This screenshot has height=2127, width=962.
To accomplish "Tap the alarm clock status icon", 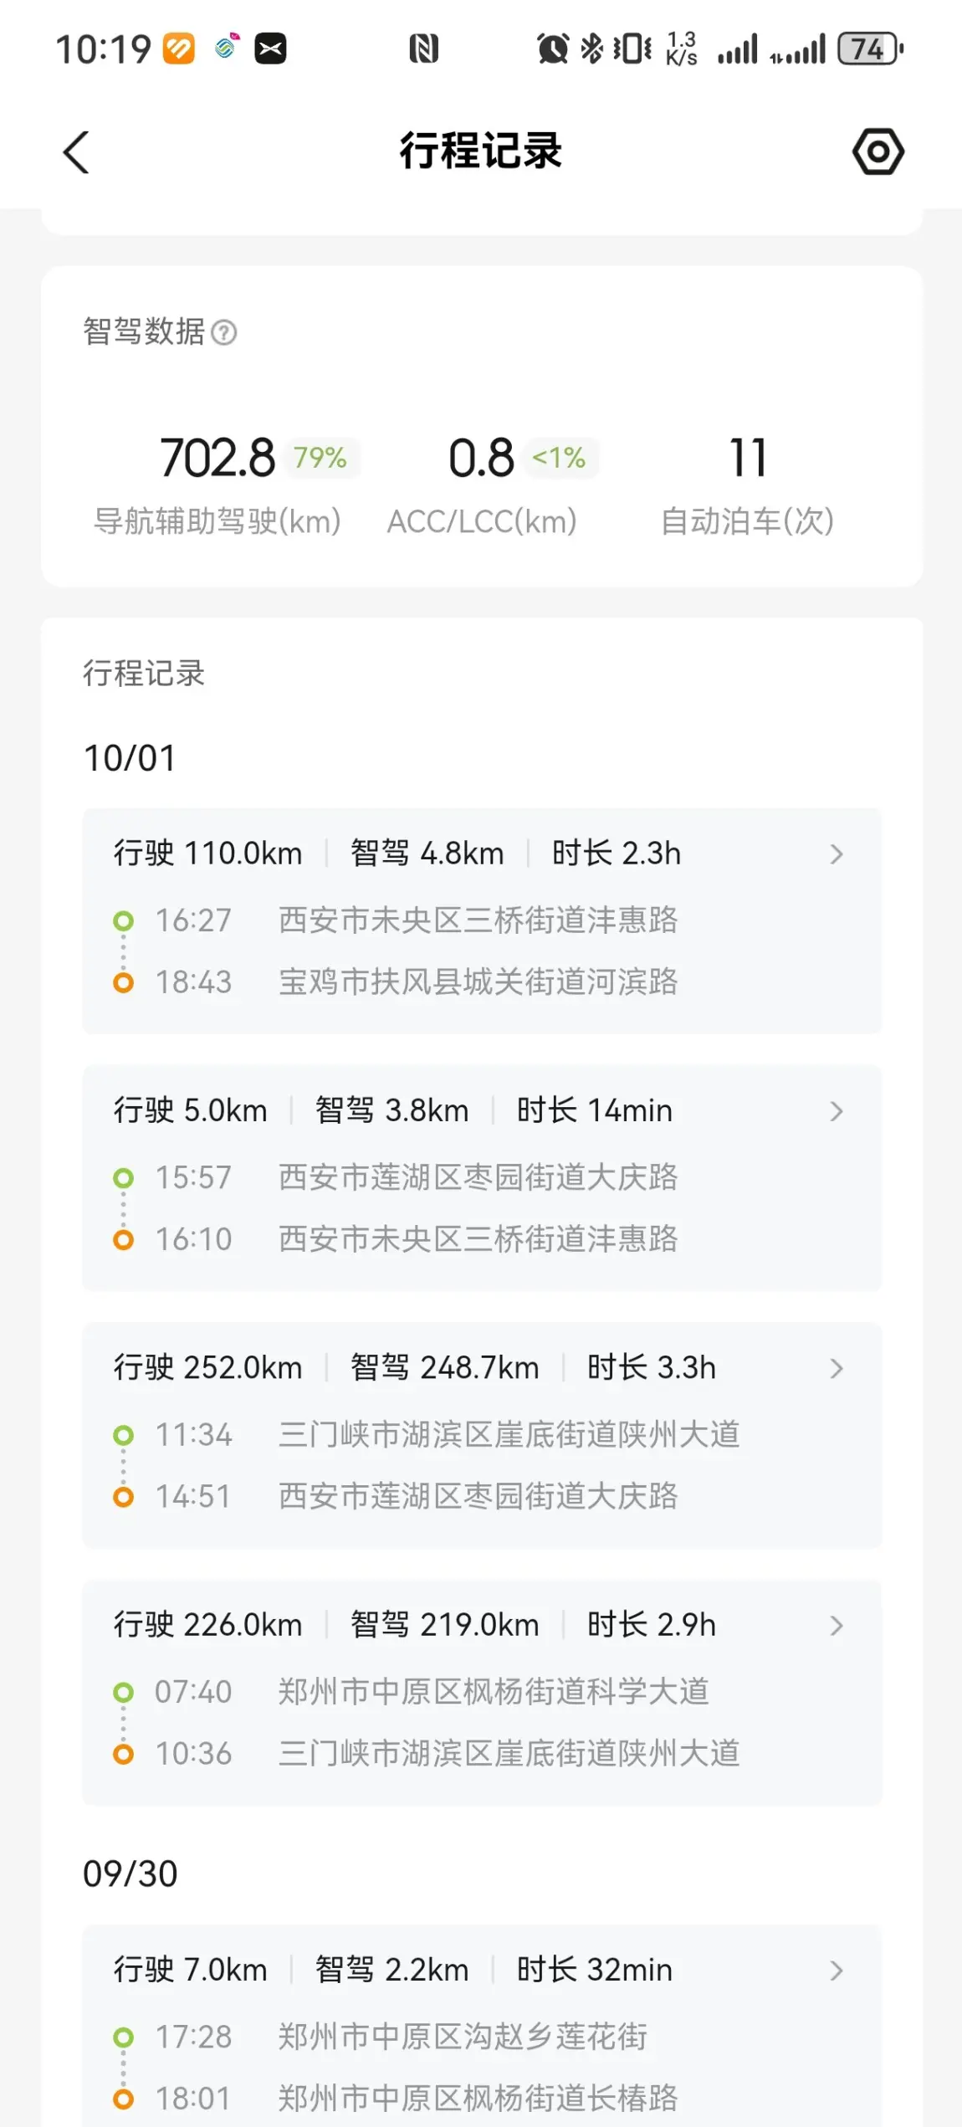I will (x=552, y=49).
